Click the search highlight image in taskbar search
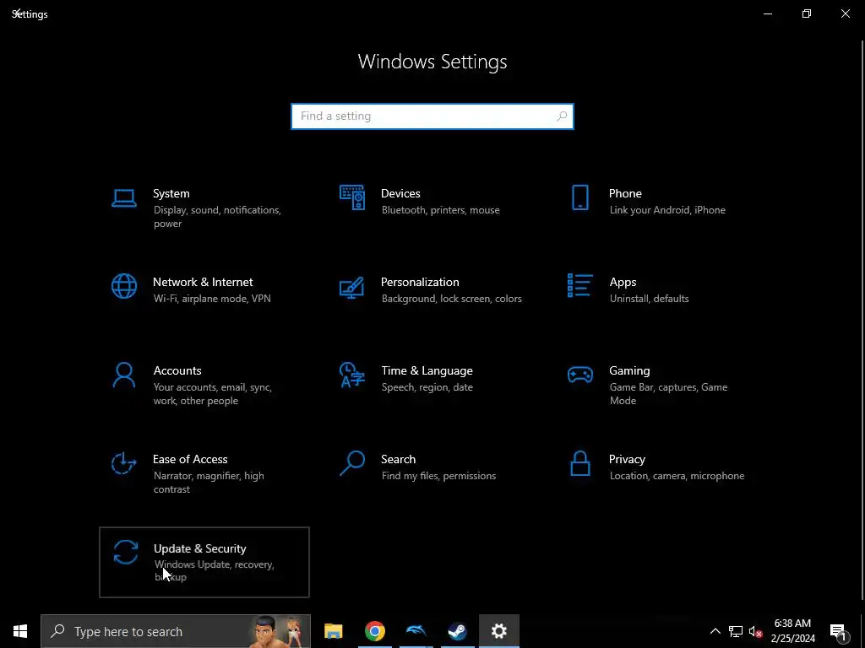 coord(279,631)
